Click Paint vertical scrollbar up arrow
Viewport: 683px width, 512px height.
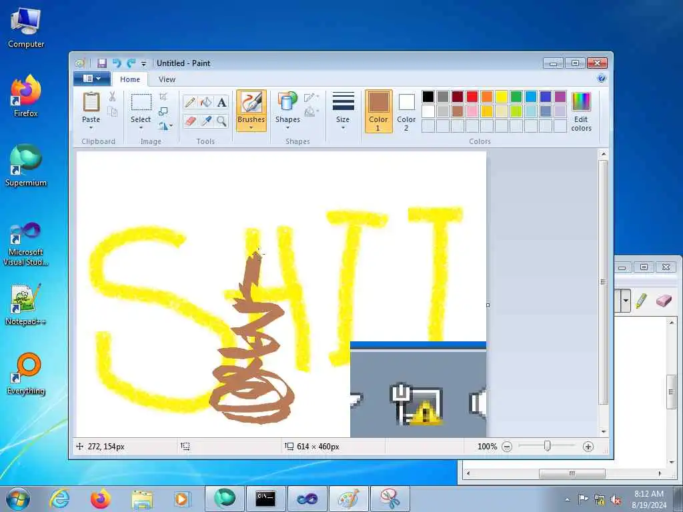(x=603, y=154)
